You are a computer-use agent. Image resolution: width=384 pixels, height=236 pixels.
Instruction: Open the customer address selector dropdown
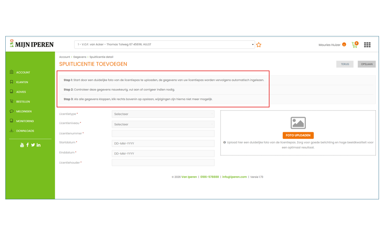165,44
